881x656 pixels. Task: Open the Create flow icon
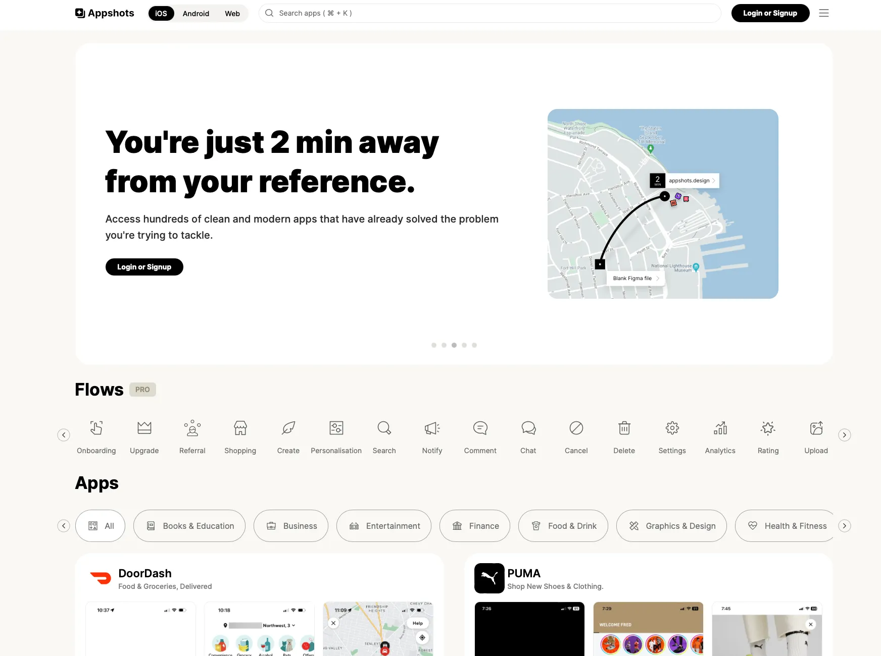pos(288,428)
